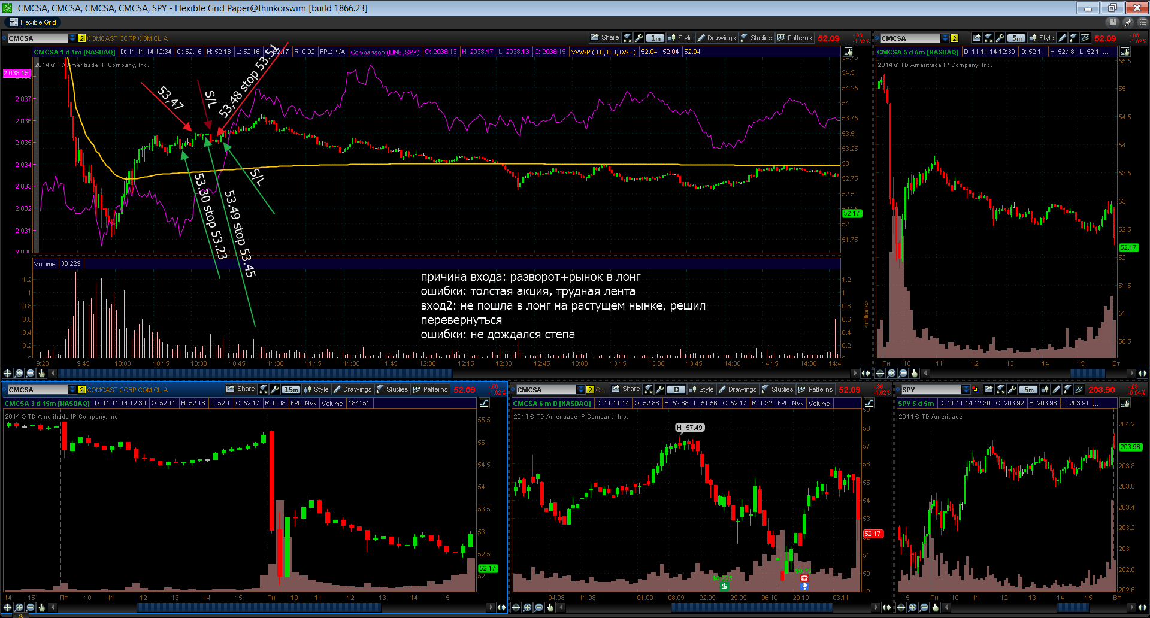The image size is (1150, 618).
Task: Change the D timeframe on daily chart
Action: coord(676,389)
